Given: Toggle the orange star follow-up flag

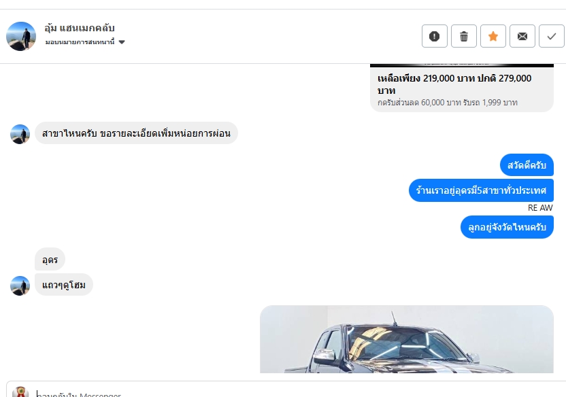Looking at the screenshot, I should (x=493, y=36).
